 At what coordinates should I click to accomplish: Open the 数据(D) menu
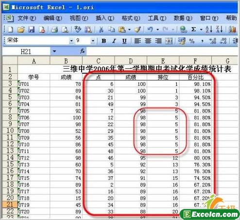pyautogui.click(x=183, y=18)
